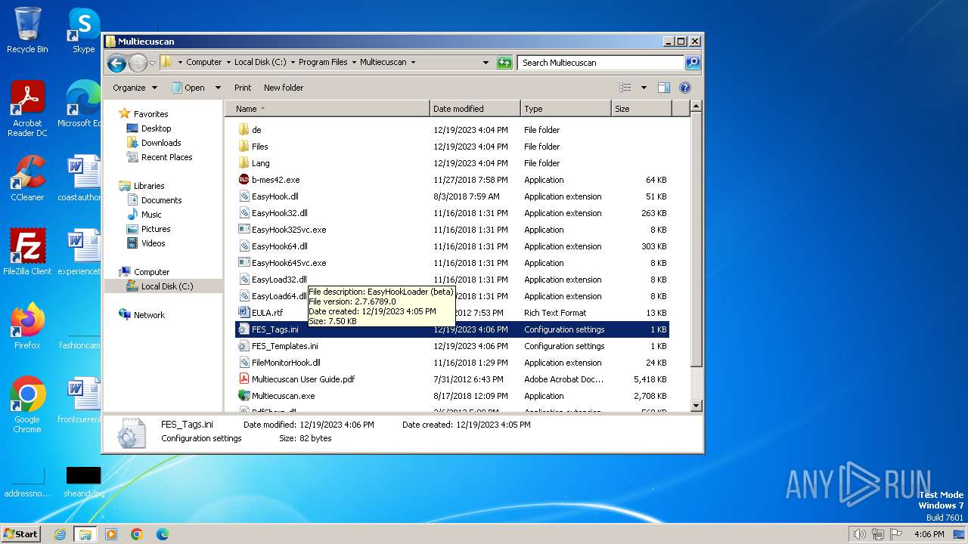Open Recycle Bin on the desktop
The height and width of the screenshot is (544, 968).
click(x=27, y=30)
